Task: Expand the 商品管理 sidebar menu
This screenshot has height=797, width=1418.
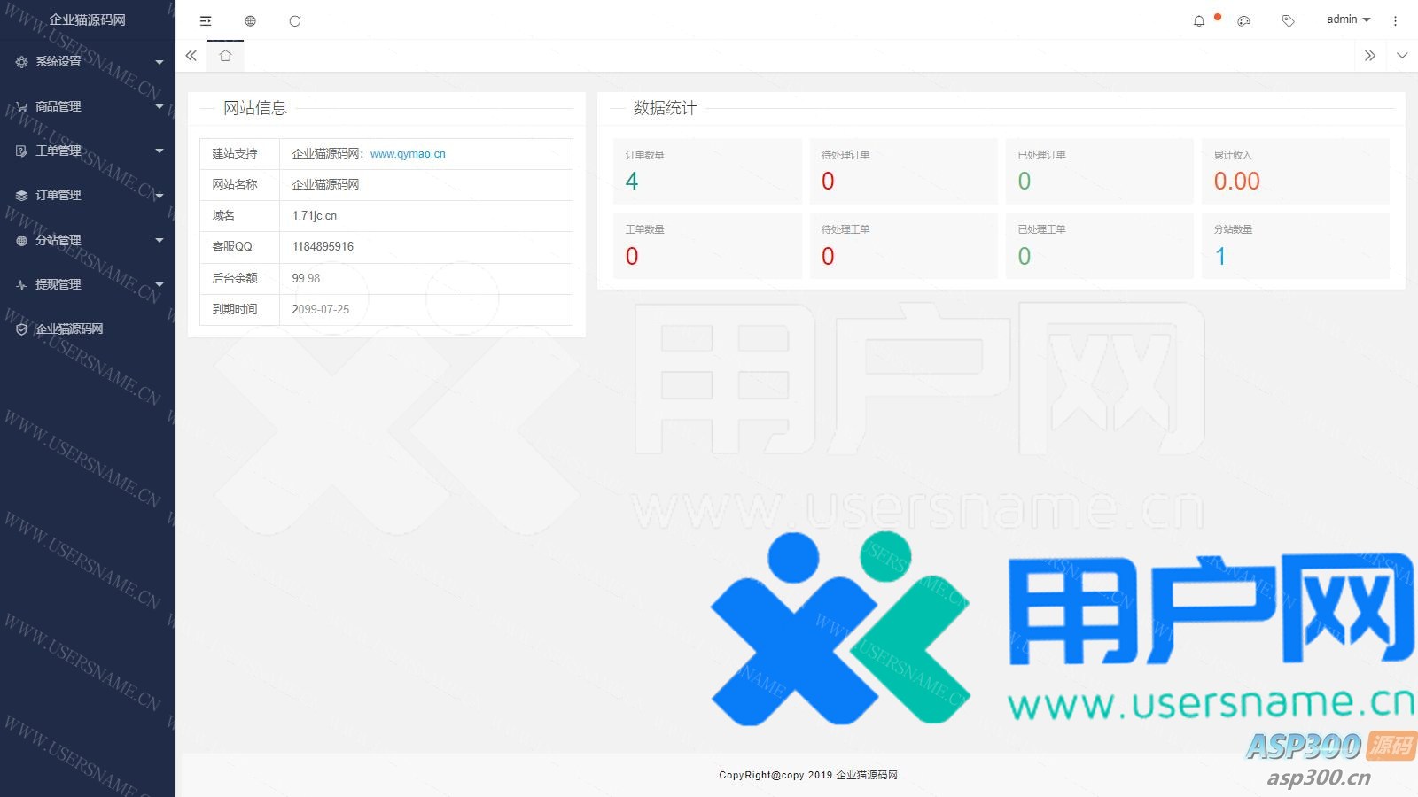Action: pos(88,106)
